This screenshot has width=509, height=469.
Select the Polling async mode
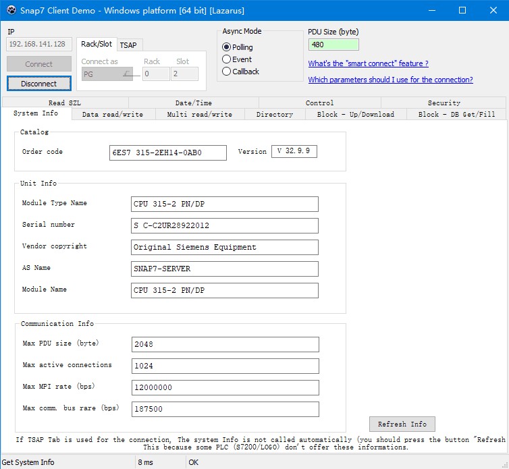[227, 47]
